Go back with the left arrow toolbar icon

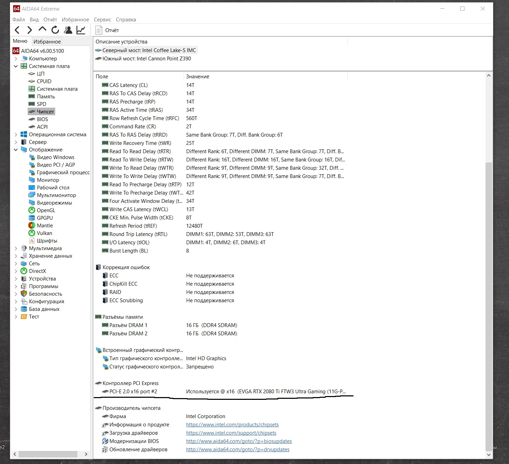17,30
